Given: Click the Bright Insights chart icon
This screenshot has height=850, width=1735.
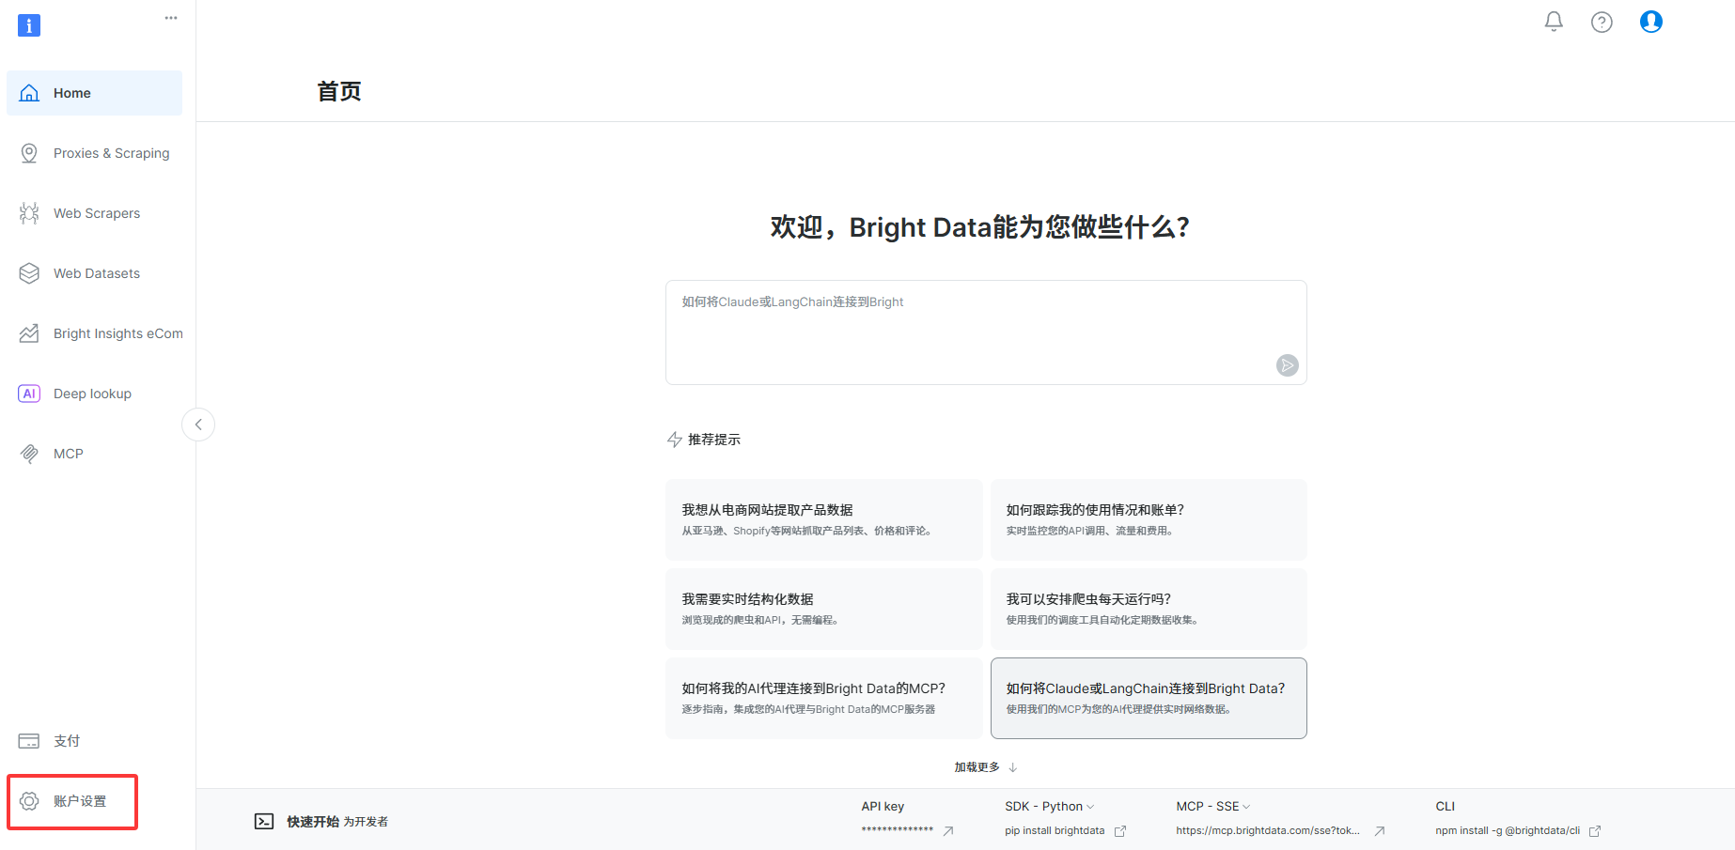Looking at the screenshot, I should click(29, 333).
